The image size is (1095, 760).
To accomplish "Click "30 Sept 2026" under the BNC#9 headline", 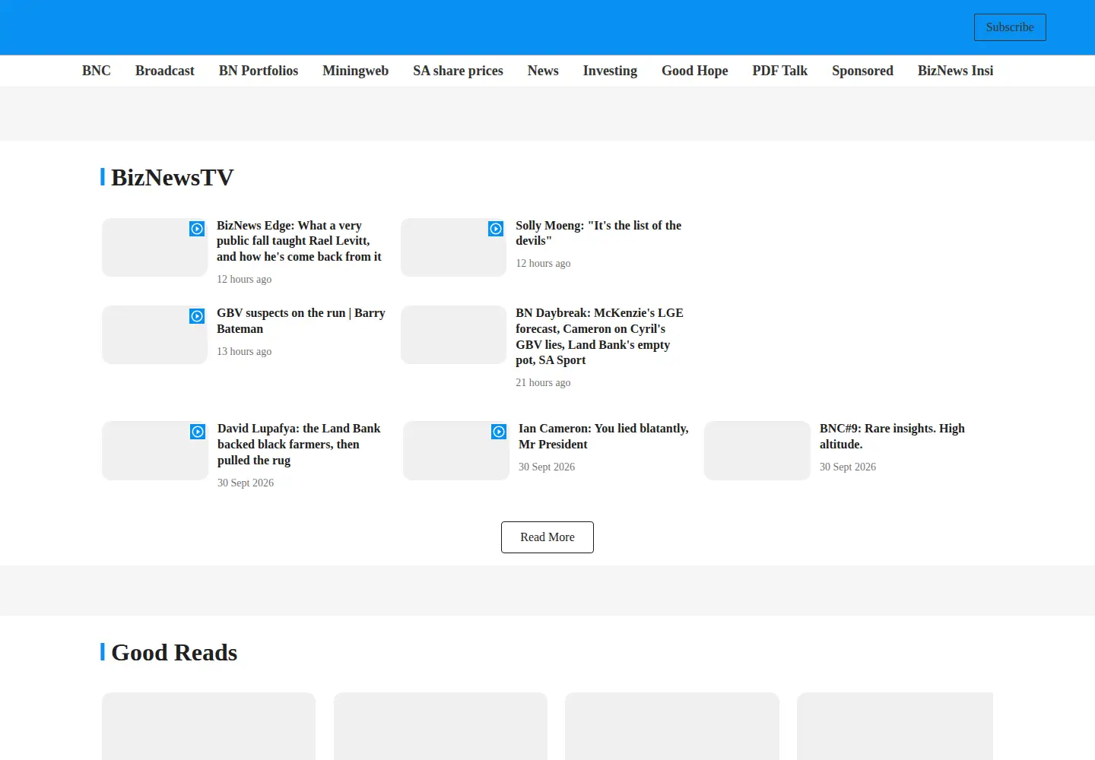I will [x=848, y=467].
